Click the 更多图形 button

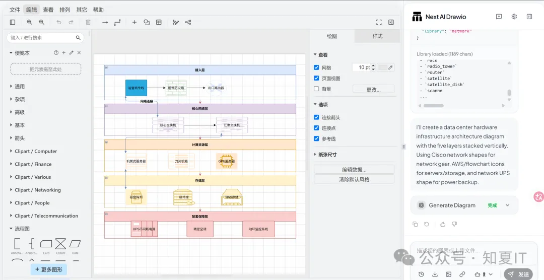tap(49, 269)
